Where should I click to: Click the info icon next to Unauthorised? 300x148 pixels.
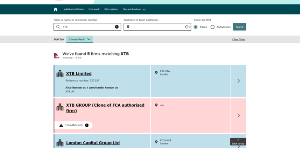[x=87, y=125]
